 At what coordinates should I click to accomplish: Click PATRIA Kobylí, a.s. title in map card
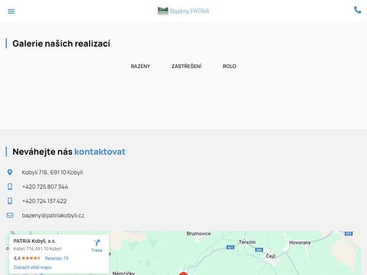tap(34, 241)
